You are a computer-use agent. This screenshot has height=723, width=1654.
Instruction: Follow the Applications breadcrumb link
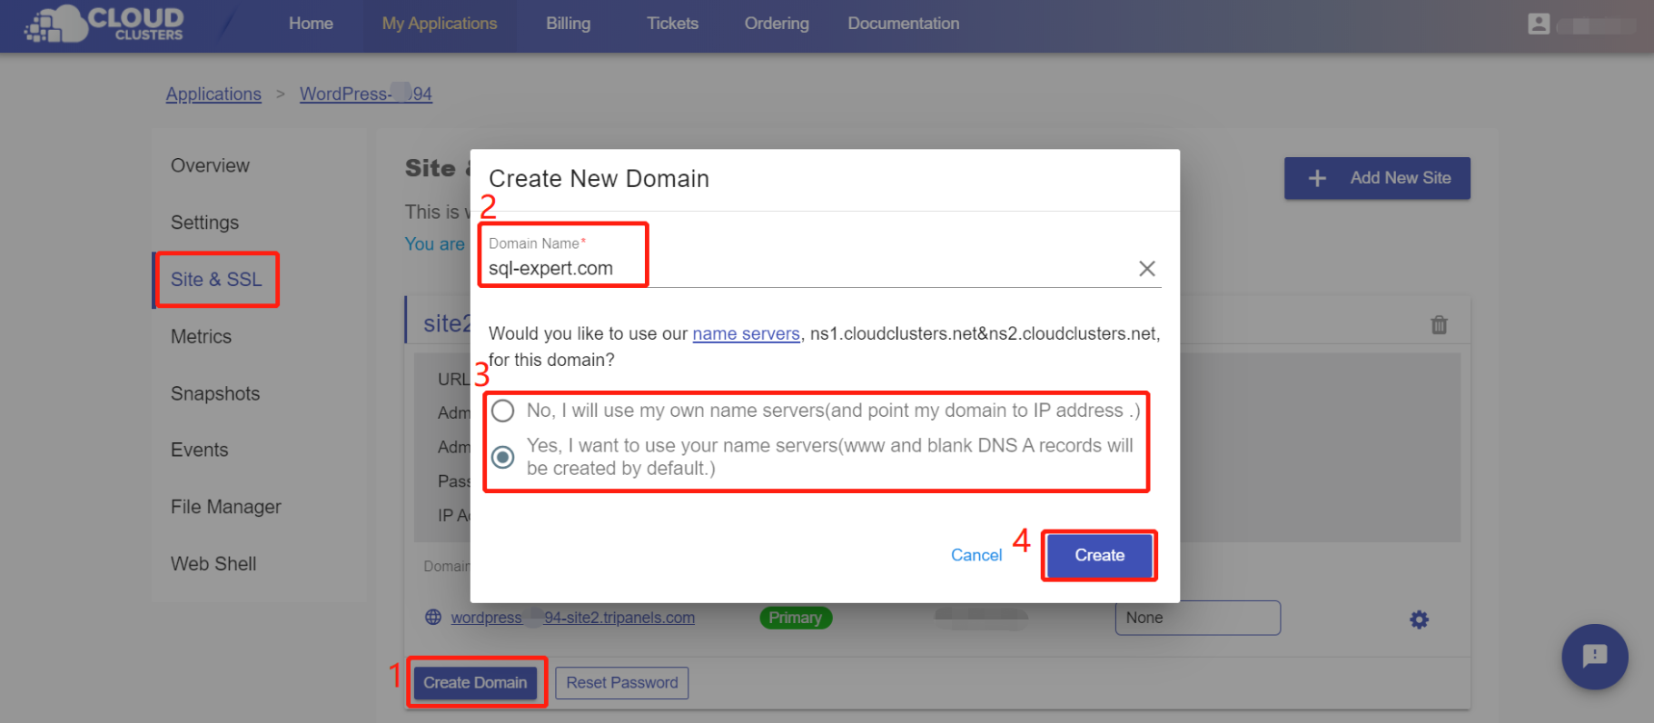pos(213,94)
